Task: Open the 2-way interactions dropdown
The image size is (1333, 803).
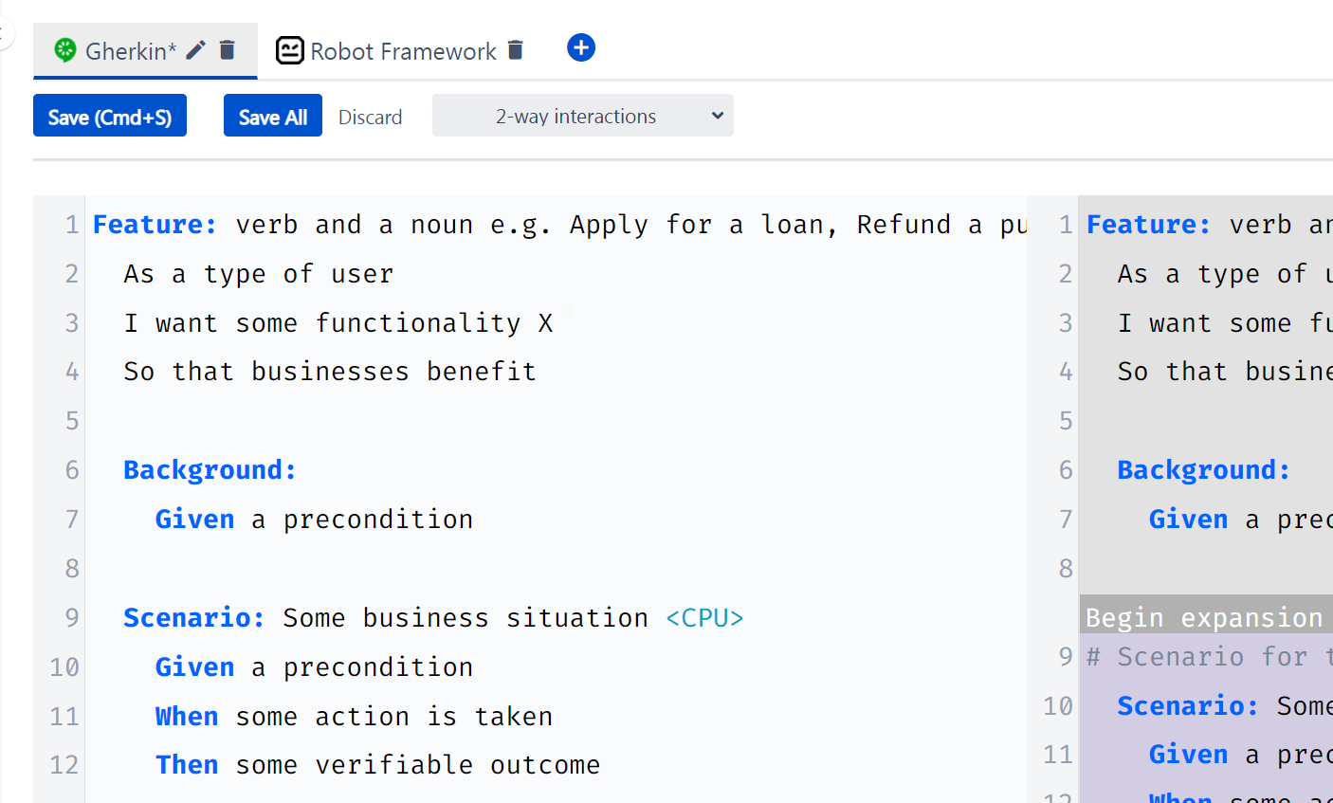Action: click(582, 116)
